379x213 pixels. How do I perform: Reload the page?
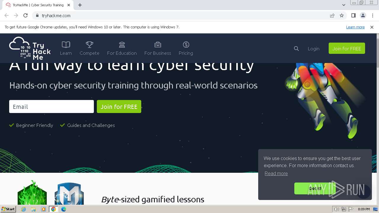pyautogui.click(x=25, y=15)
